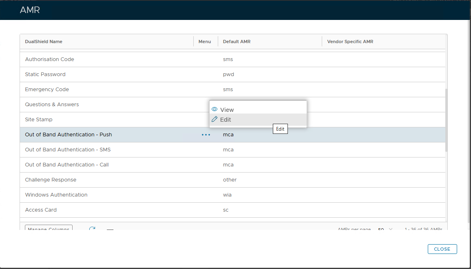Select the Emergency Code row
The height and width of the screenshot is (269, 471).
pyautogui.click(x=47, y=90)
